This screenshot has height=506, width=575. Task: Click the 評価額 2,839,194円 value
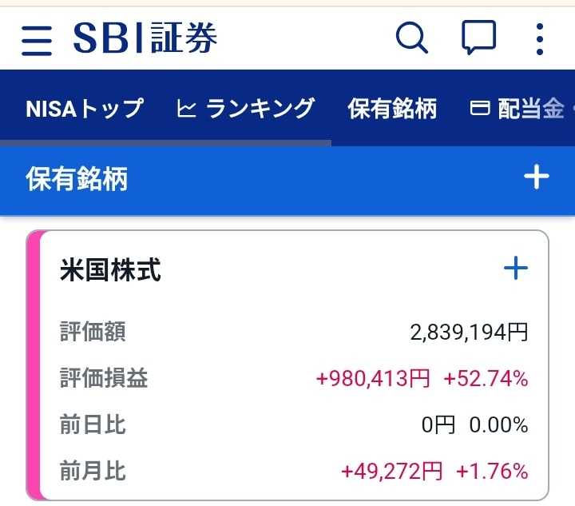pyautogui.click(x=469, y=333)
